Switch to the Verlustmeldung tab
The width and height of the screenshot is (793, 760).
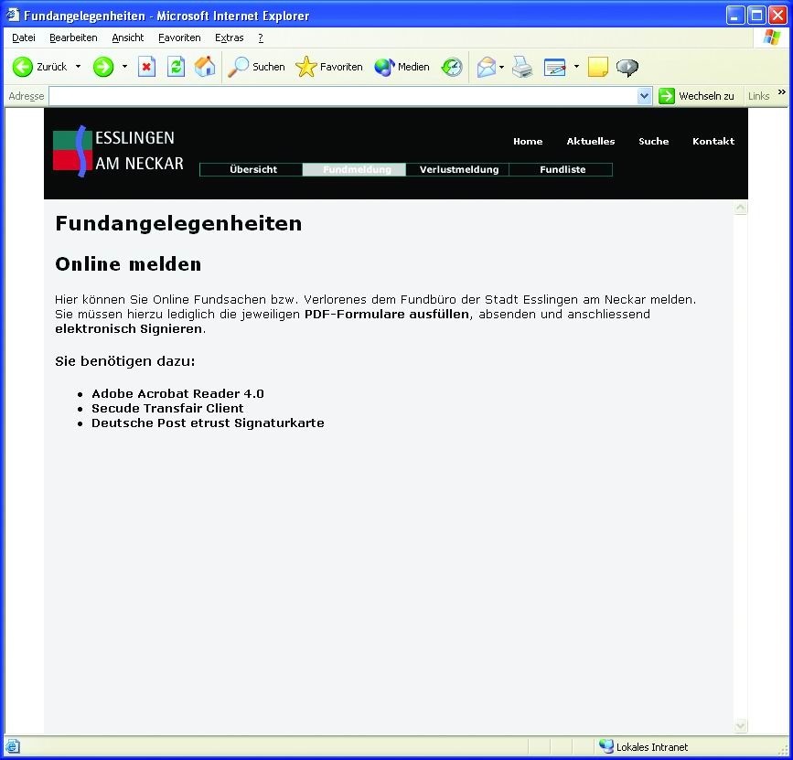(458, 169)
